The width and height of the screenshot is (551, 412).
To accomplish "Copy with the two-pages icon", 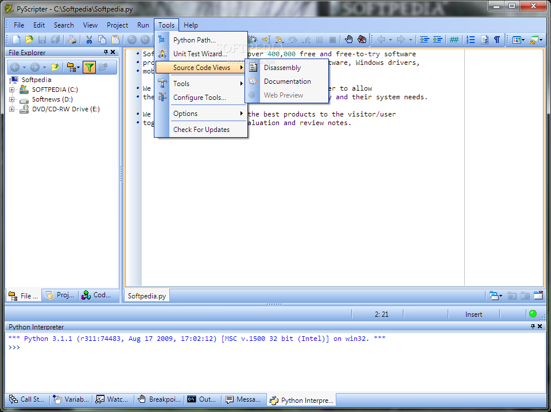I will [102, 40].
